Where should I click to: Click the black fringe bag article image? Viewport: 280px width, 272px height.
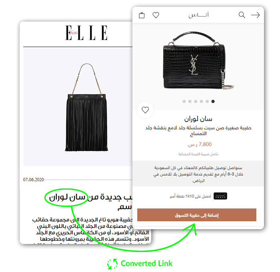click(x=87, y=107)
